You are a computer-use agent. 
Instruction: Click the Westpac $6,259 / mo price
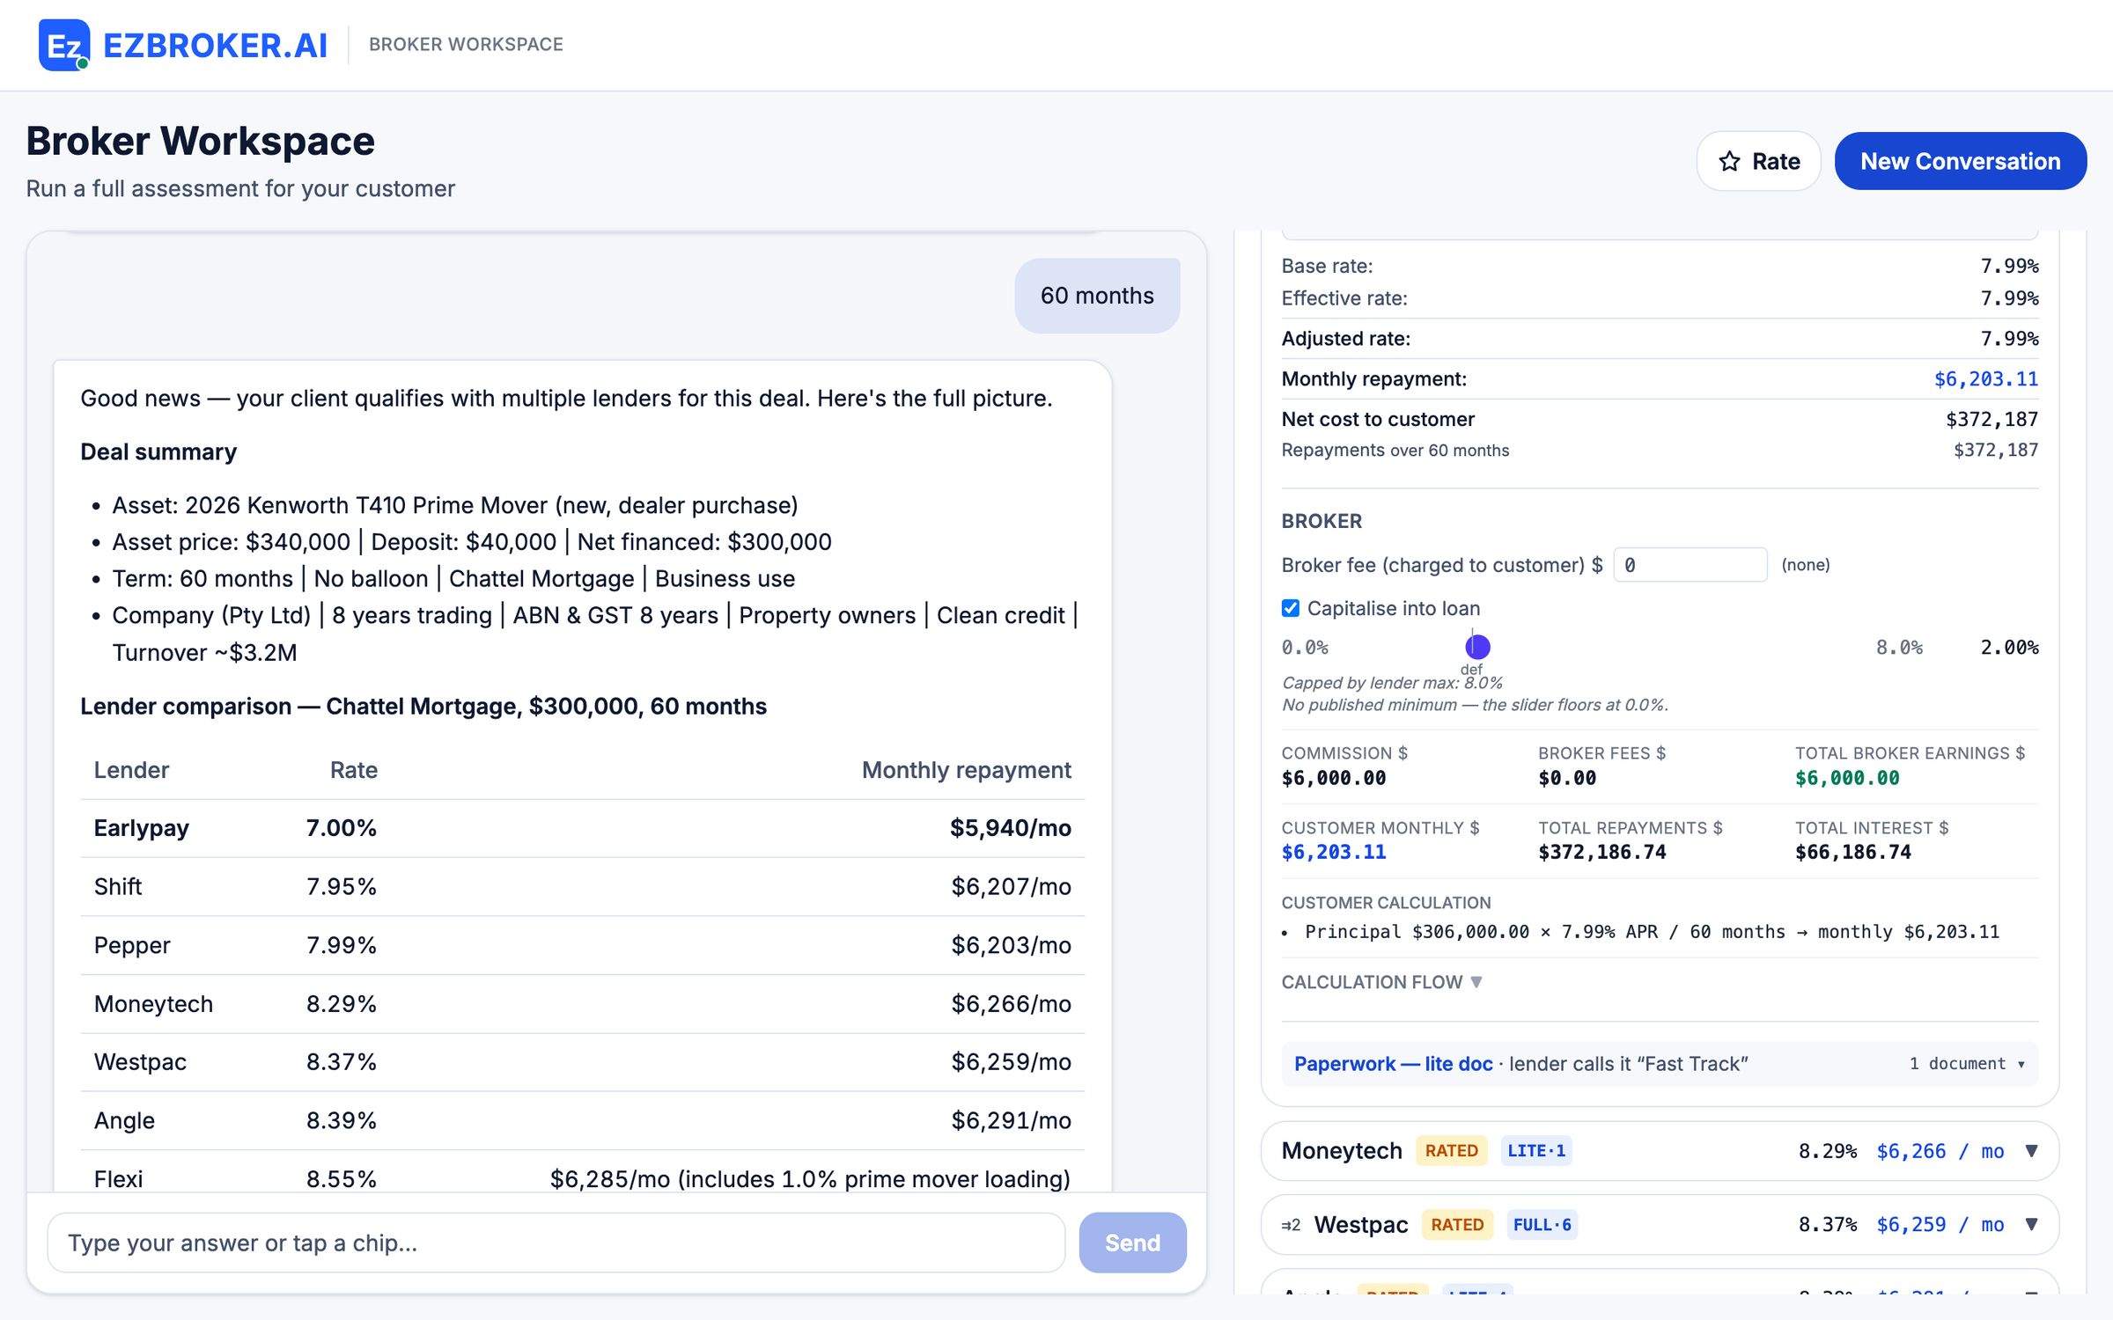[x=1940, y=1224]
